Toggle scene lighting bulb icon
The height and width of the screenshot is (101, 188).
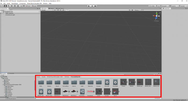58,10
